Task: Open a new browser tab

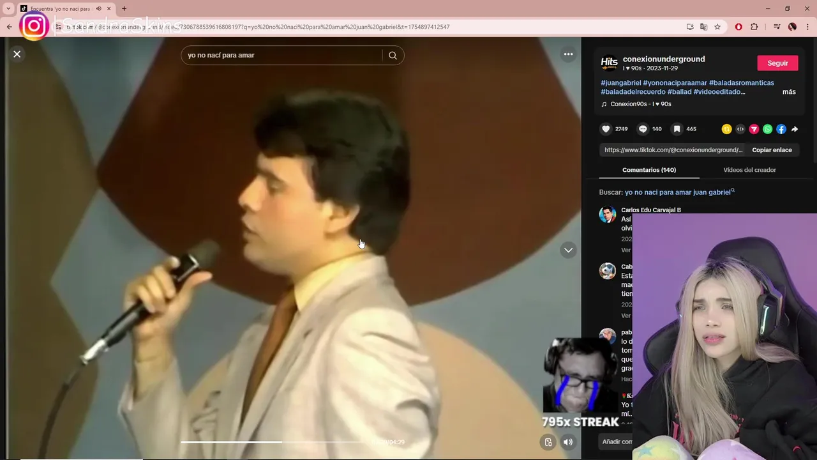Action: [x=124, y=9]
